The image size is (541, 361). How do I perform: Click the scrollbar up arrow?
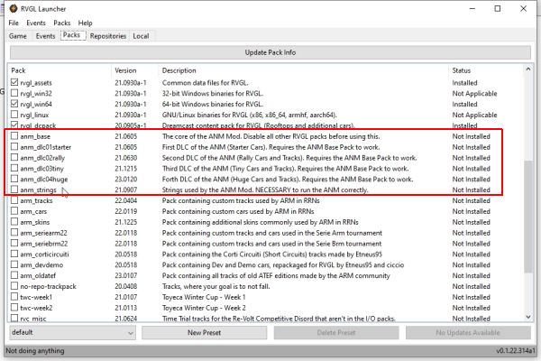[527, 69]
